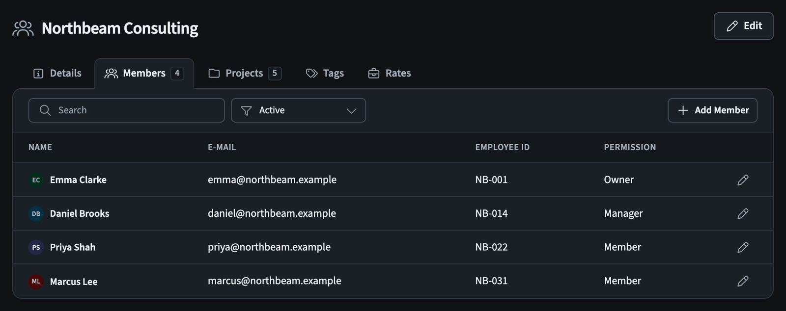The image size is (786, 311).
Task: Focus the member Search field
Action: pos(127,110)
